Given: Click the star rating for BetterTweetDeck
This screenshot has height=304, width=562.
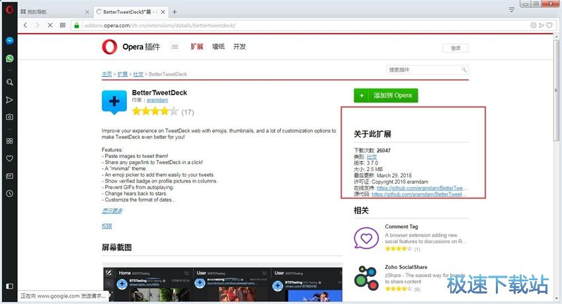Looking at the screenshot, I should [155, 112].
